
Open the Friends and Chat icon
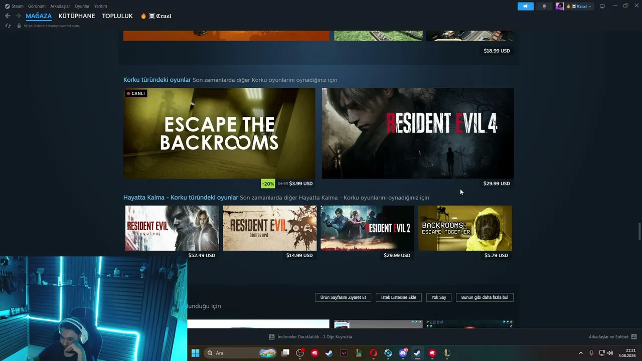[x=634, y=337]
